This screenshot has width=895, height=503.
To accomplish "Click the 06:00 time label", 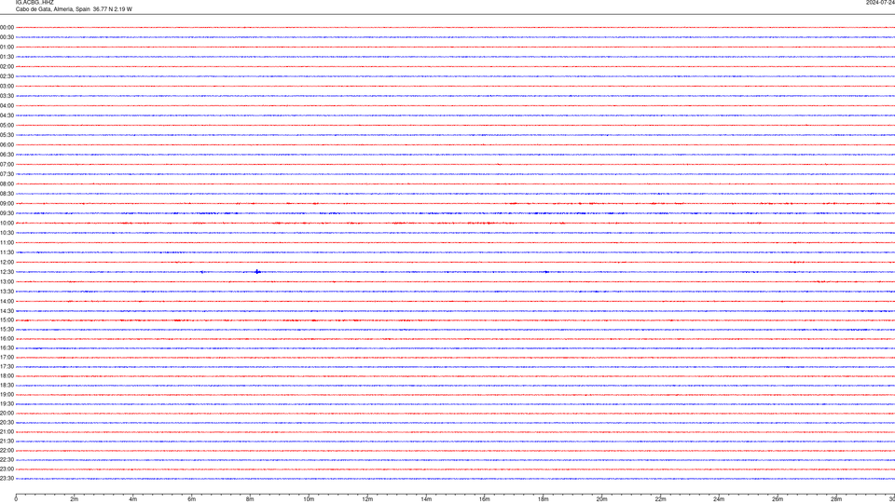I will (x=7, y=145).
